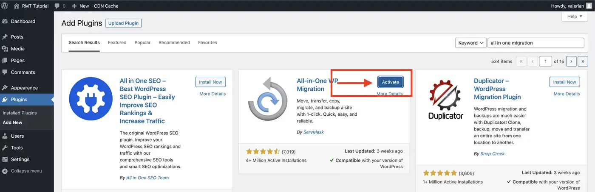Click the Dashboard icon in sidebar
The height and width of the screenshot is (192, 595).
5,22
